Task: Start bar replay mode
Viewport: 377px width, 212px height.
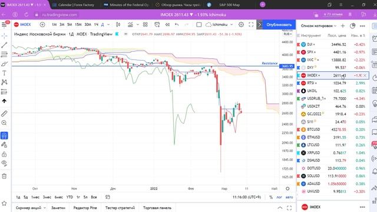Action: [167, 25]
